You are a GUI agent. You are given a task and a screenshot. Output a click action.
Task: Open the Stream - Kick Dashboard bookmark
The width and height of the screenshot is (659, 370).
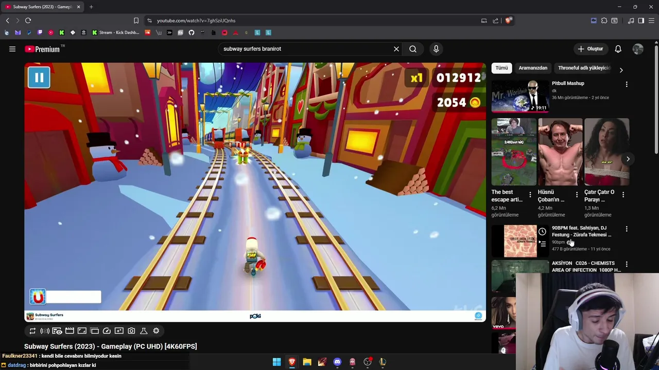[x=116, y=32]
